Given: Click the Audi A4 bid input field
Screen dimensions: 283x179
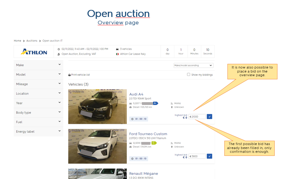Looking at the screenshot, I should pos(197,117).
